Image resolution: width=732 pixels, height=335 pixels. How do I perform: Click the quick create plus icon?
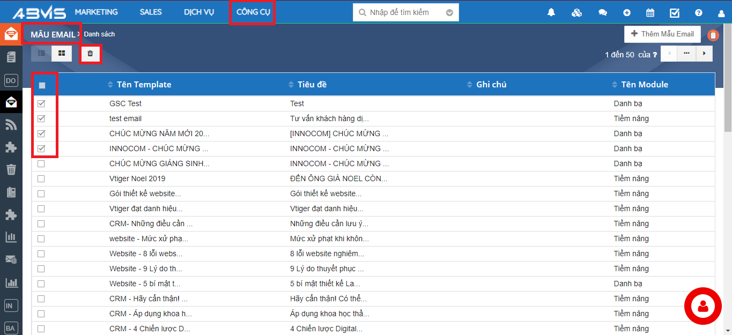coord(627,13)
